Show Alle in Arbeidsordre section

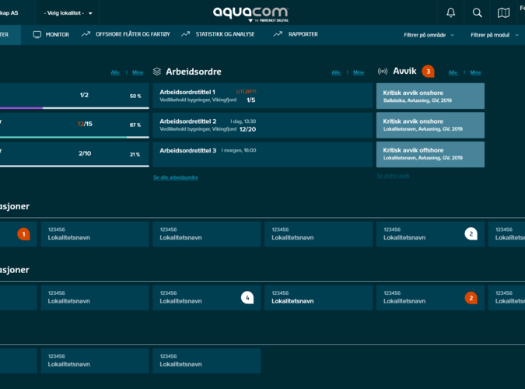(336, 72)
